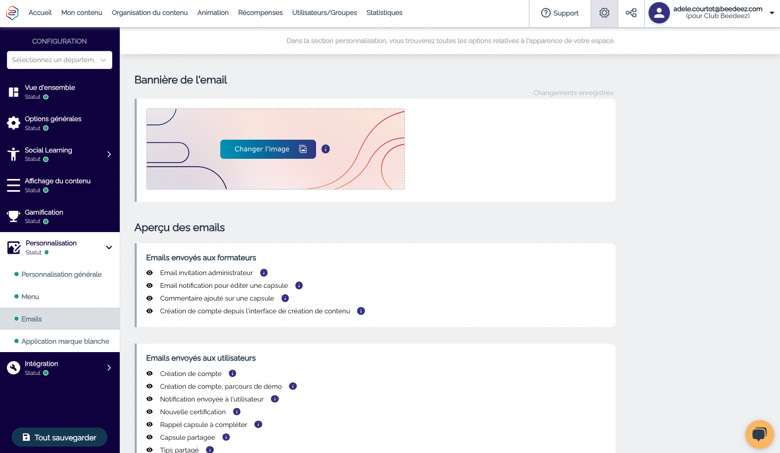Click eye icon for Capsule partagée
Screen dimensions: 780x453
tap(150, 438)
